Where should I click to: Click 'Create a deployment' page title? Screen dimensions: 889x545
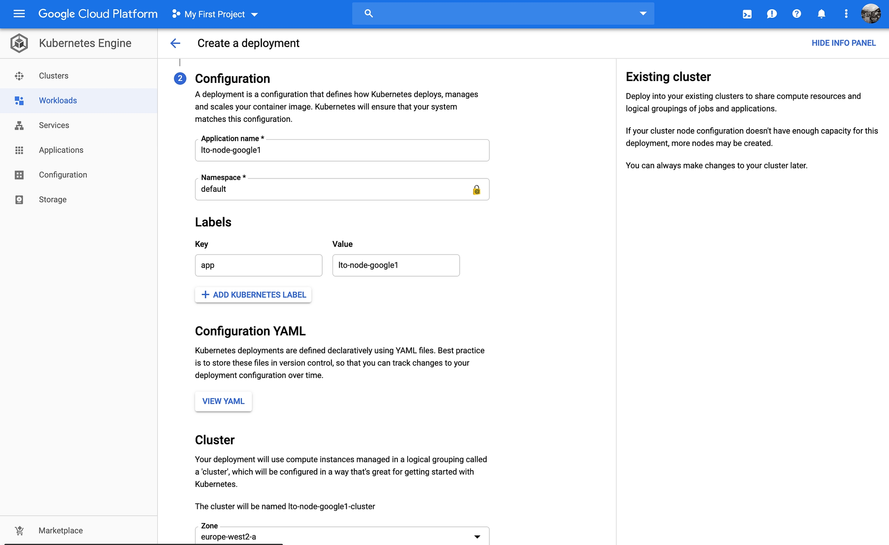tap(248, 43)
